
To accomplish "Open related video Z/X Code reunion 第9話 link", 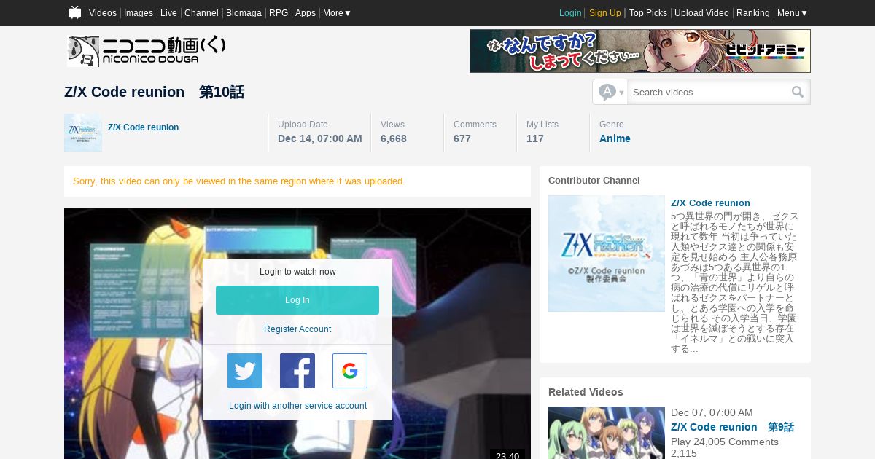I will 732,427.
